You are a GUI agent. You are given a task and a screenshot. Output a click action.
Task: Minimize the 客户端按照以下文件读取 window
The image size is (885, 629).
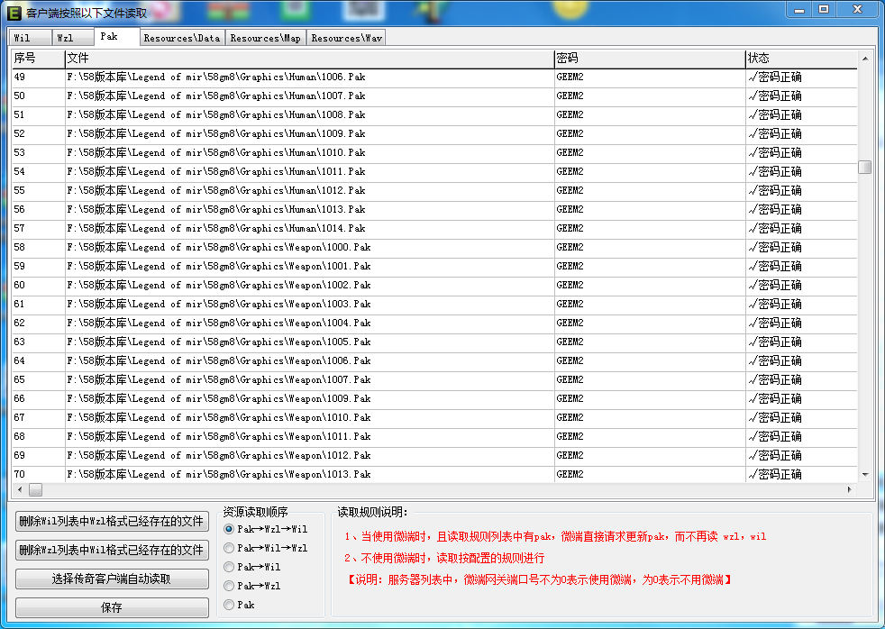tap(798, 10)
